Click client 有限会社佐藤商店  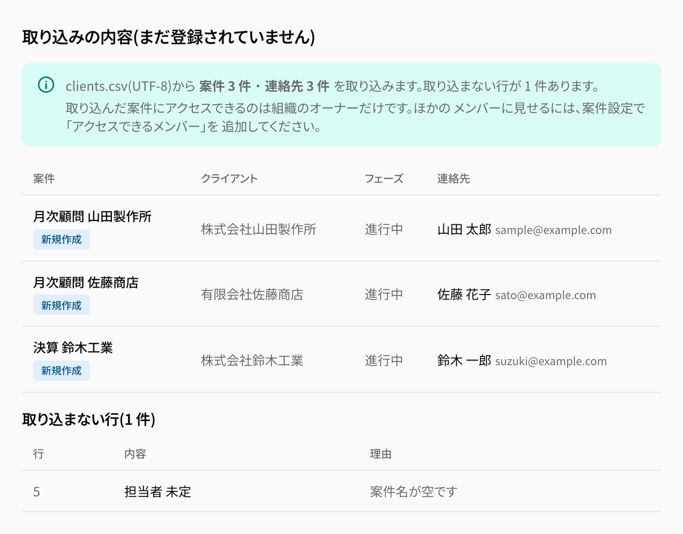tap(252, 295)
